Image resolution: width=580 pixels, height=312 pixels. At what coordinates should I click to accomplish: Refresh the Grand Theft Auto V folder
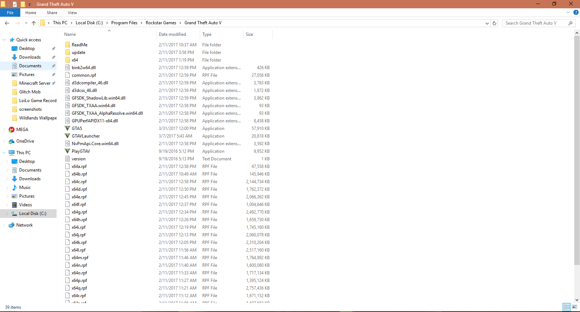pos(494,23)
